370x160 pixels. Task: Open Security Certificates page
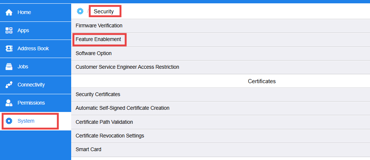(98, 95)
